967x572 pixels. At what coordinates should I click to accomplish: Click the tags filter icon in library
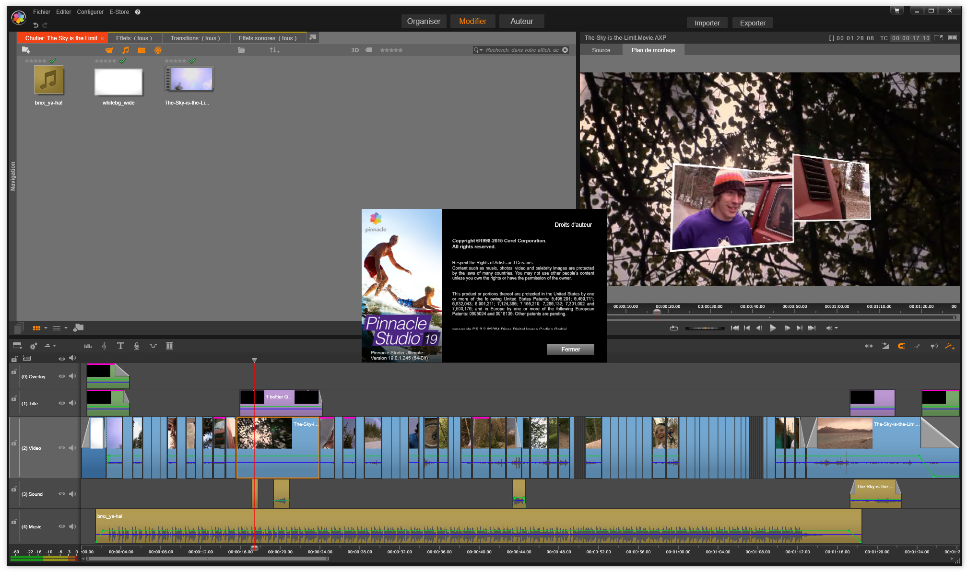(369, 50)
